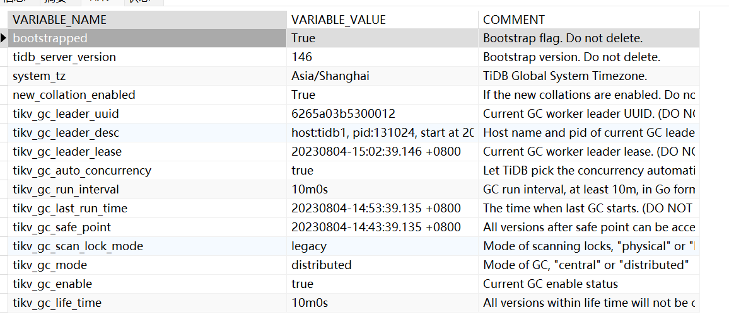This screenshot has height=322, width=729.
Task: Click the tikv_gc_enable name cell
Action: tap(52, 284)
